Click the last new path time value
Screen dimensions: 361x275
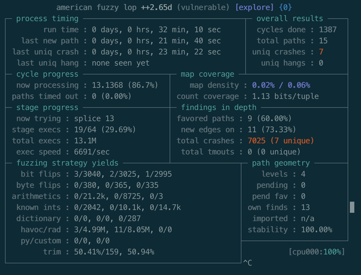[156, 41]
